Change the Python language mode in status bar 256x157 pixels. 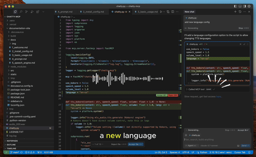point(204,152)
